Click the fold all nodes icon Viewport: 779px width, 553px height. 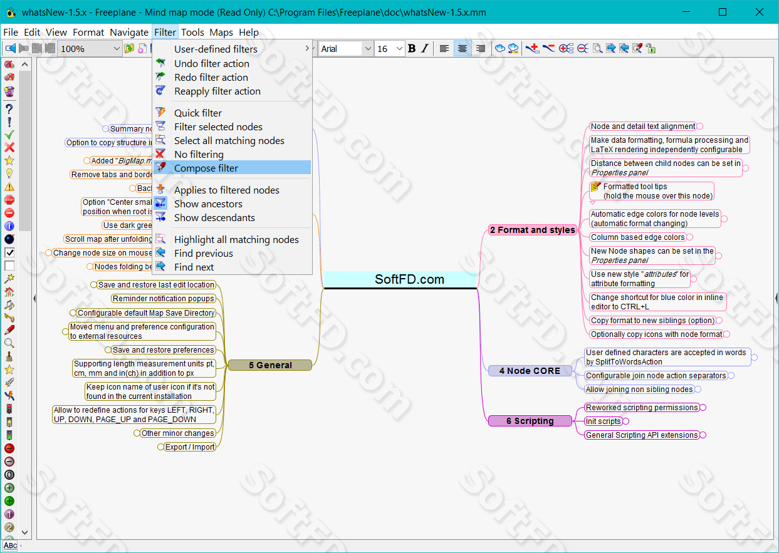(x=582, y=48)
